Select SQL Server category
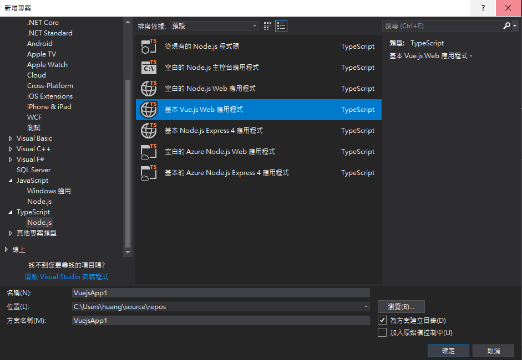The height and width of the screenshot is (360, 522). 34,170
